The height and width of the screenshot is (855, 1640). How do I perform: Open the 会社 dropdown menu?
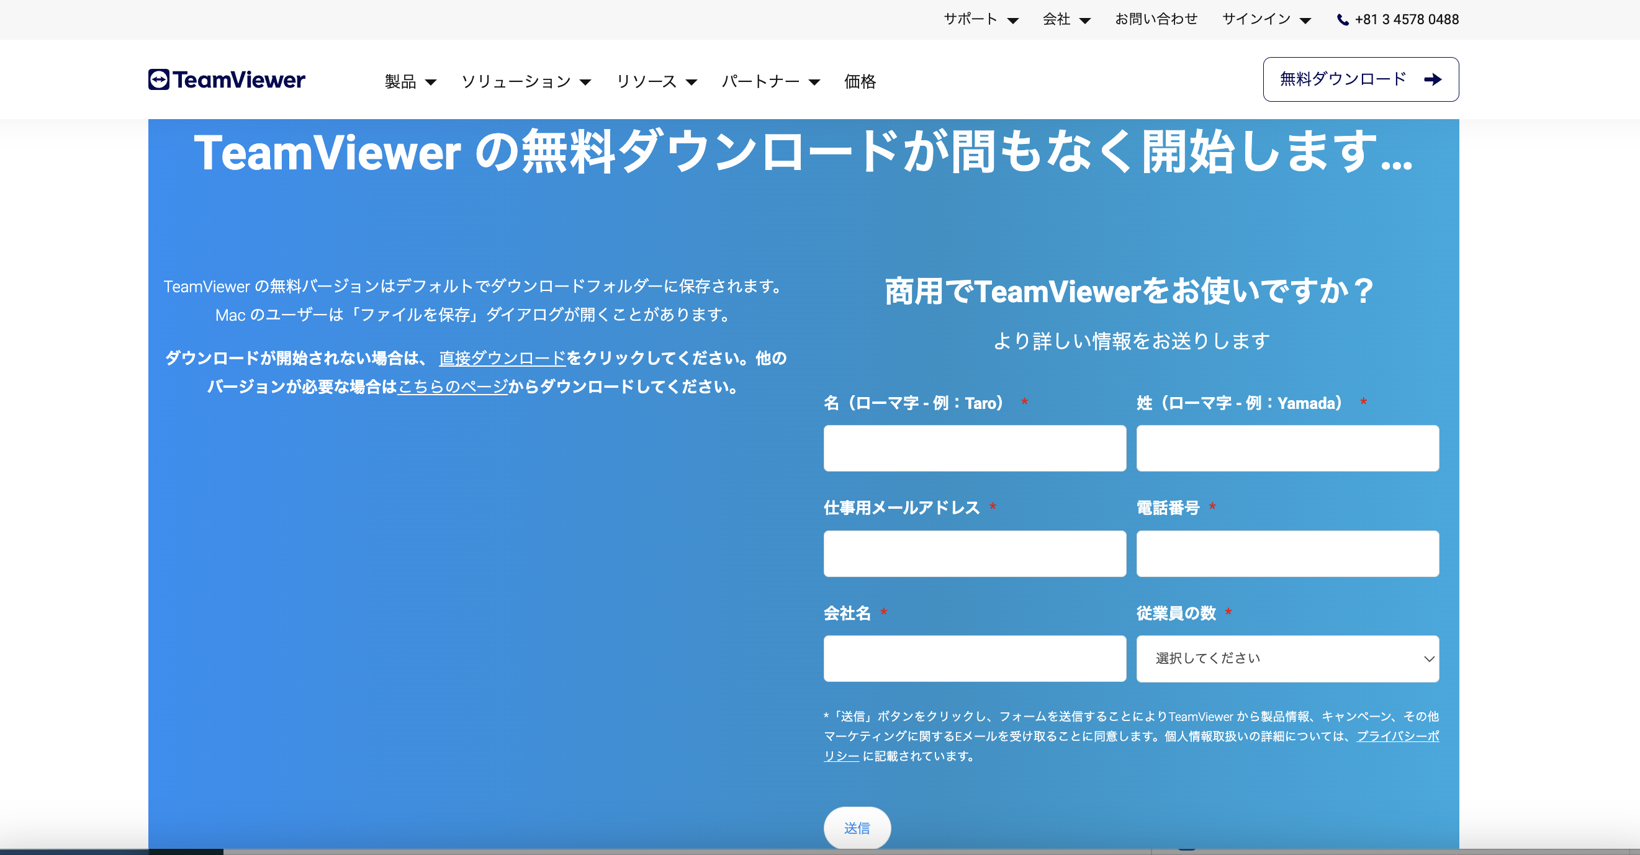click(x=1066, y=20)
